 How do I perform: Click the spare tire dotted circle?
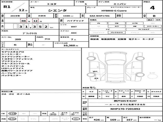tap(152, 76)
